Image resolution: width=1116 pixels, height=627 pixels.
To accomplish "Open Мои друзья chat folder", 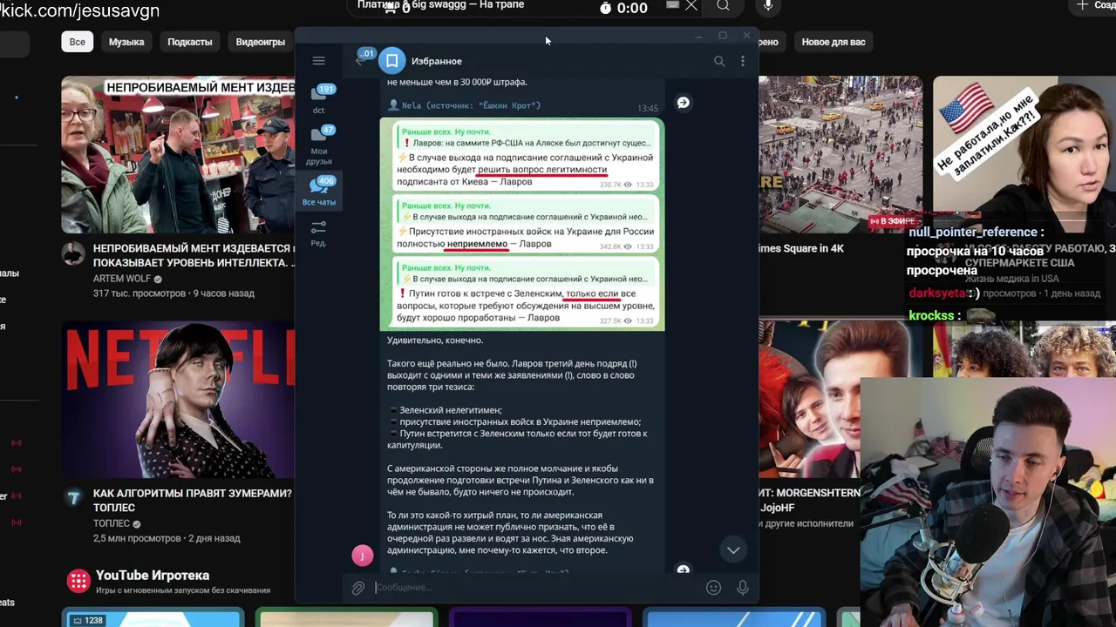I will (319, 145).
